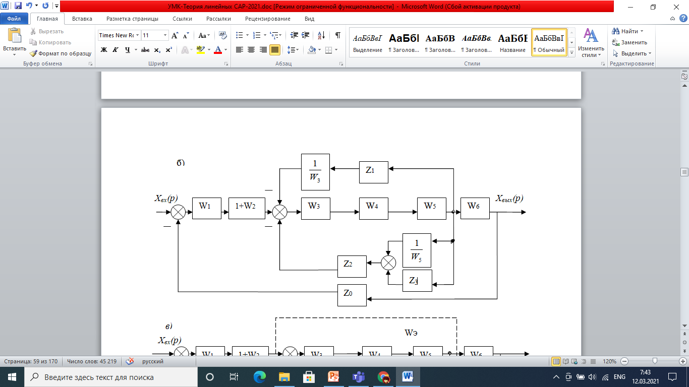Open Microsoft Teams from taskbar

click(359, 377)
